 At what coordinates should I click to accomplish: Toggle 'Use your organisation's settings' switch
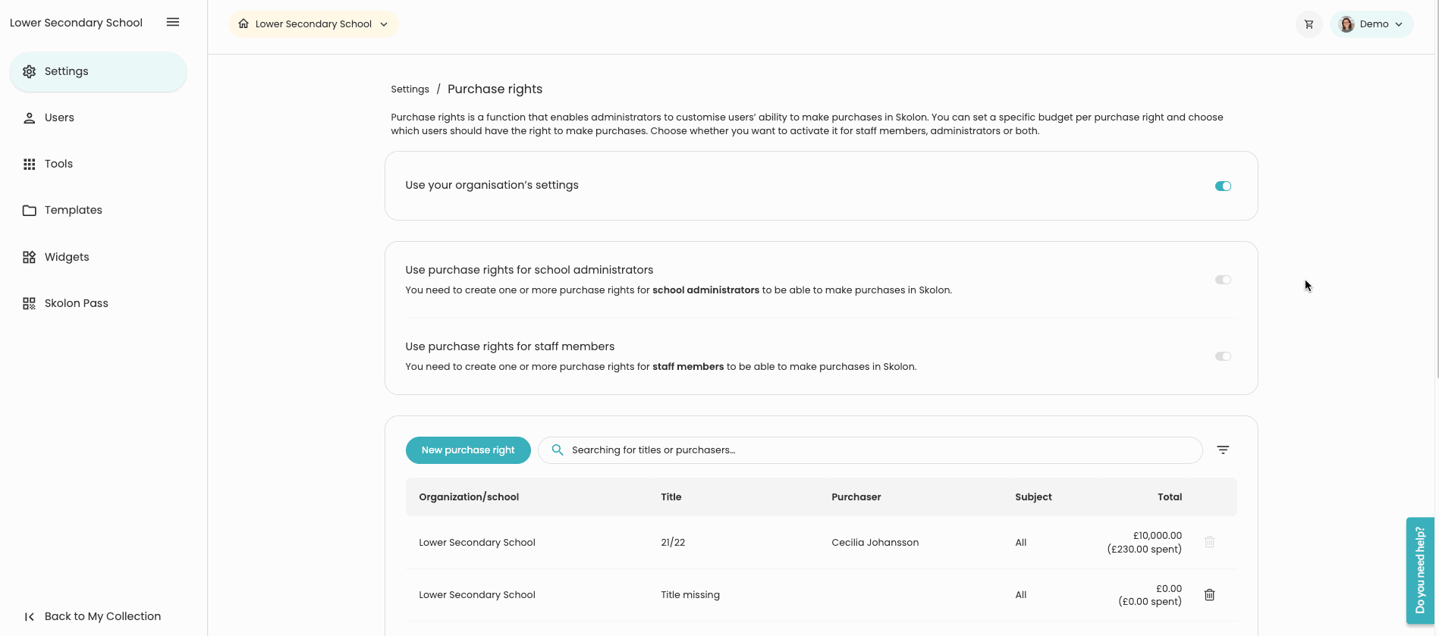tap(1223, 186)
